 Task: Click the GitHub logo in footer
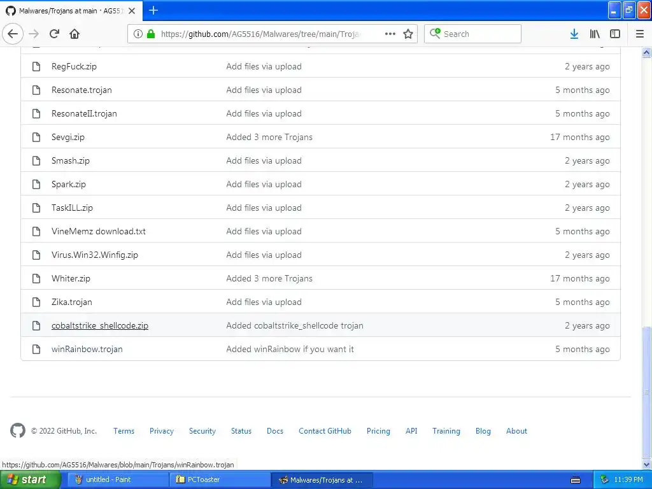(x=17, y=430)
